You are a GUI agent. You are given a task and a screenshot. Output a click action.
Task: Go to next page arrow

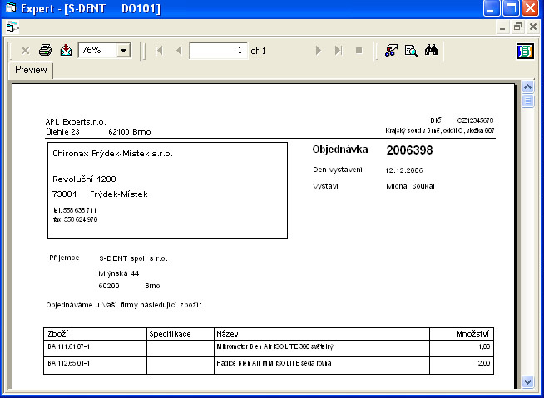(318, 51)
